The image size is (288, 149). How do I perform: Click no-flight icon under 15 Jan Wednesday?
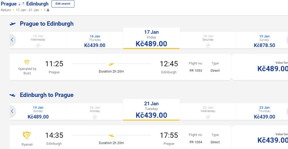(x=38, y=45)
